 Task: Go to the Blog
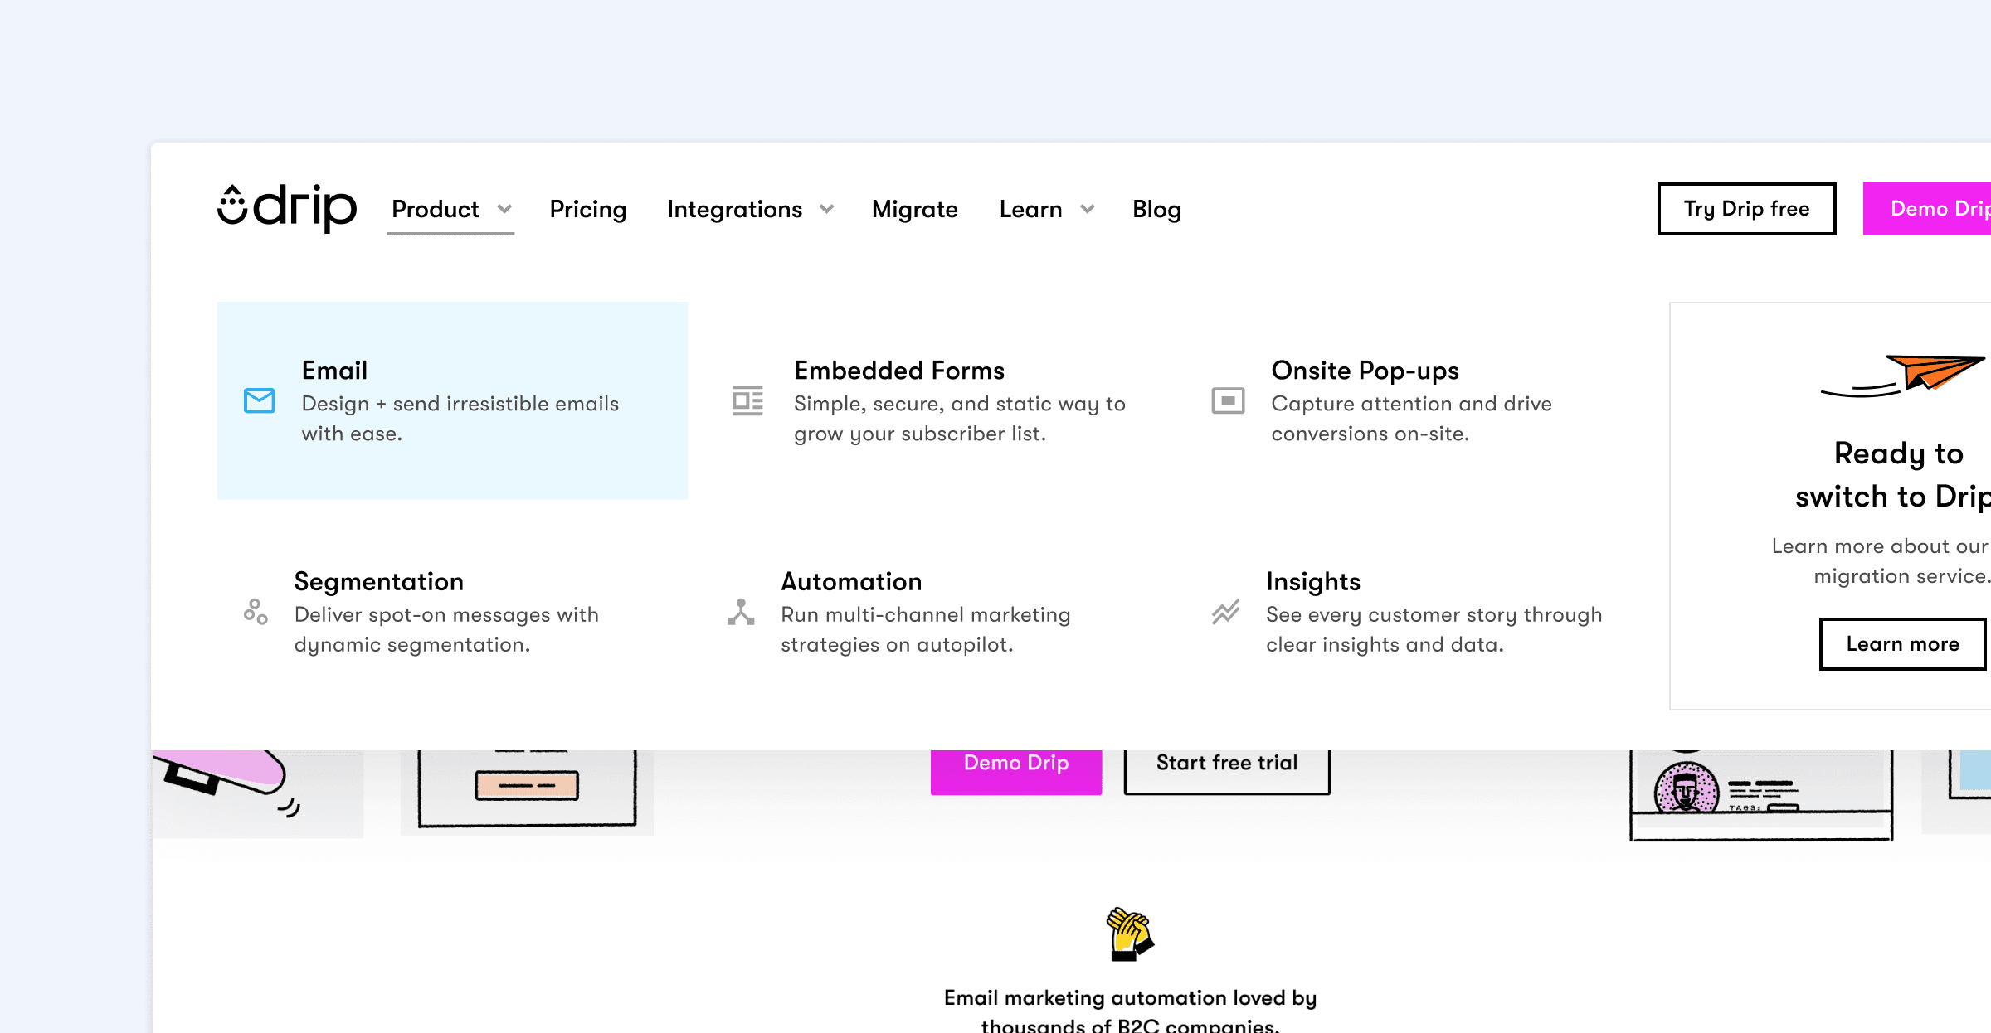[x=1156, y=209]
